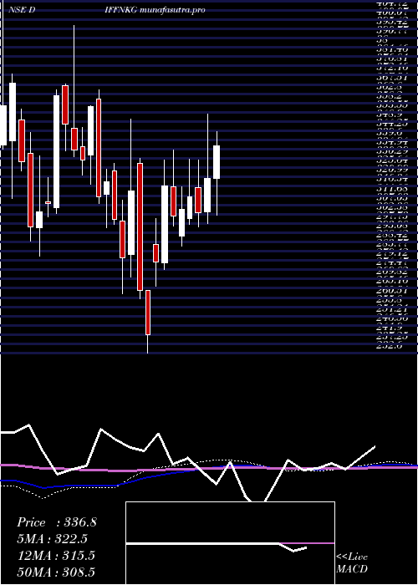The height and width of the screenshot is (585, 418).
Task: Click the <<Live MACD label
Action: [352, 562]
